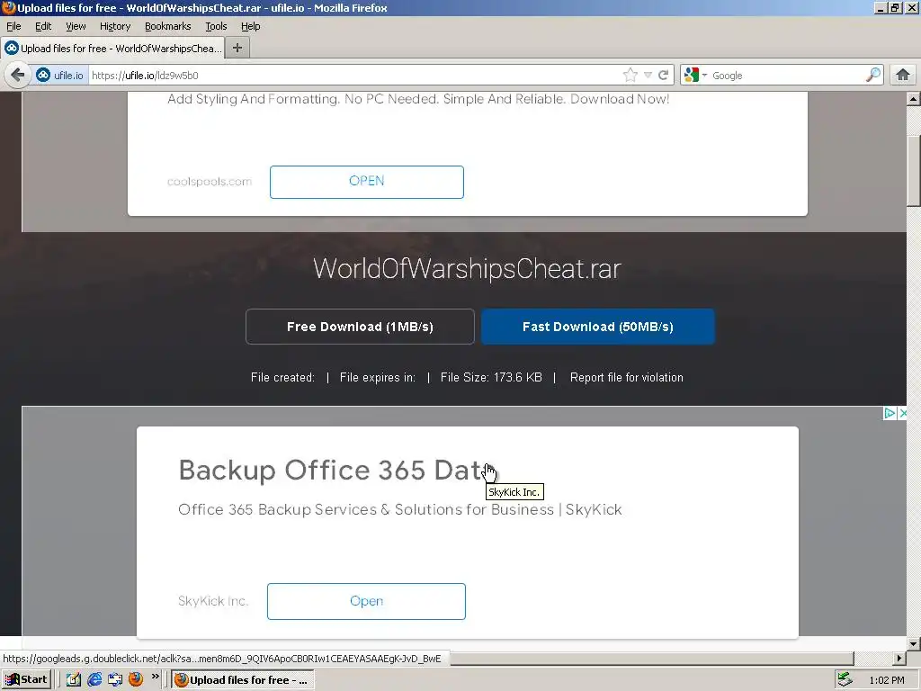Click the AdChoices triangle icon
This screenshot has height=691, width=921.
tap(890, 413)
